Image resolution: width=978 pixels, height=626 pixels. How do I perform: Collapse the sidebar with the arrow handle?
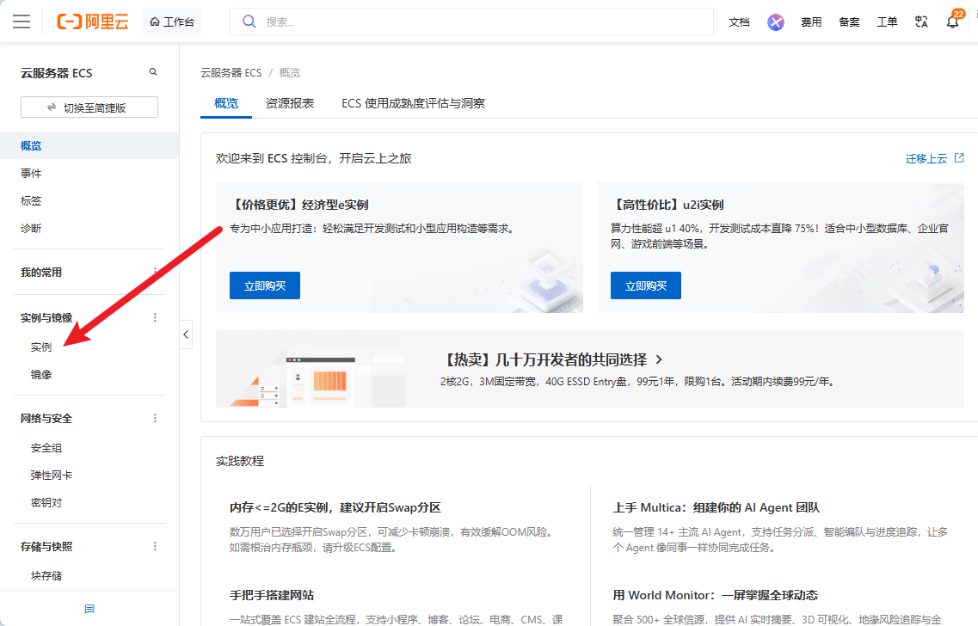click(186, 334)
